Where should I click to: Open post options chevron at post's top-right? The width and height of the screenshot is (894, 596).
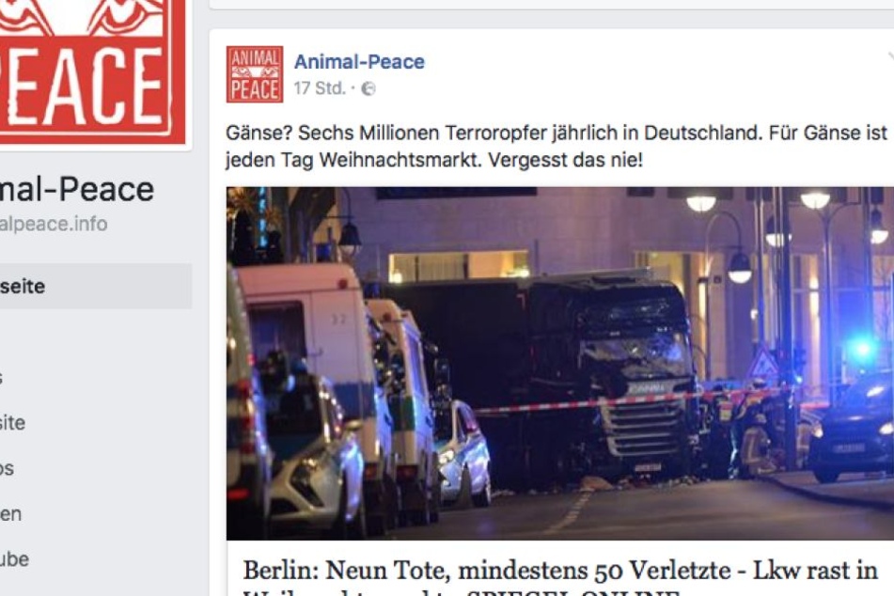[890, 57]
